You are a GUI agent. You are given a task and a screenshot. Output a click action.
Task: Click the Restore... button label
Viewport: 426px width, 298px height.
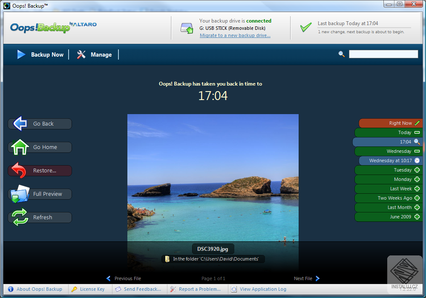tap(45, 170)
